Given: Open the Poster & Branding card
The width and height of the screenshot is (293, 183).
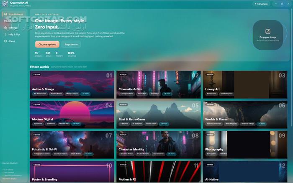Looking at the screenshot, I should pyautogui.click(x=72, y=172).
